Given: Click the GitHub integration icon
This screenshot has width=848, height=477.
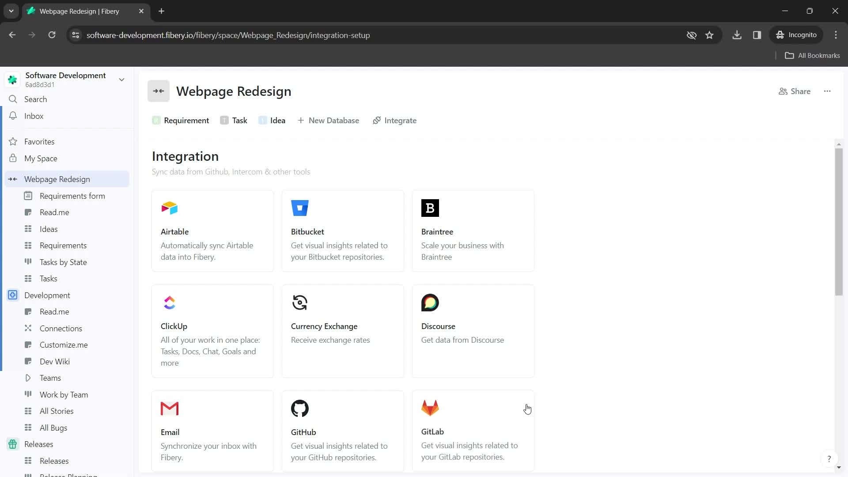Looking at the screenshot, I should (300, 408).
